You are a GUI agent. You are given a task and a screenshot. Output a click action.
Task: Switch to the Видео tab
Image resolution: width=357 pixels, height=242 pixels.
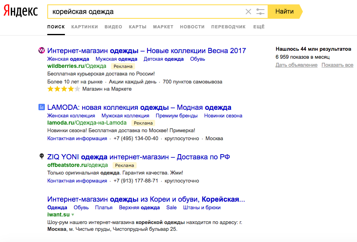(x=113, y=27)
